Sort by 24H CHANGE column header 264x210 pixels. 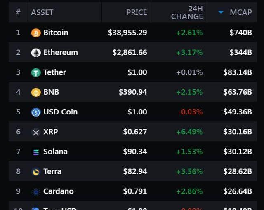point(187,12)
